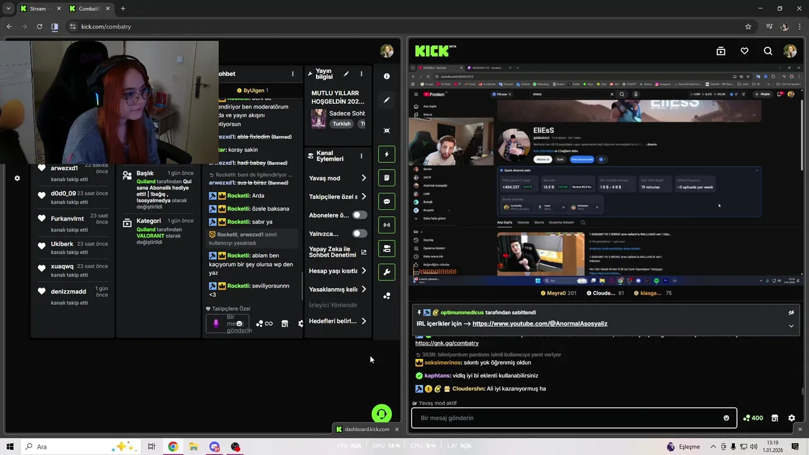Click the username kaphtans in chat
Screen dimensions: 809x455
tap(437, 375)
